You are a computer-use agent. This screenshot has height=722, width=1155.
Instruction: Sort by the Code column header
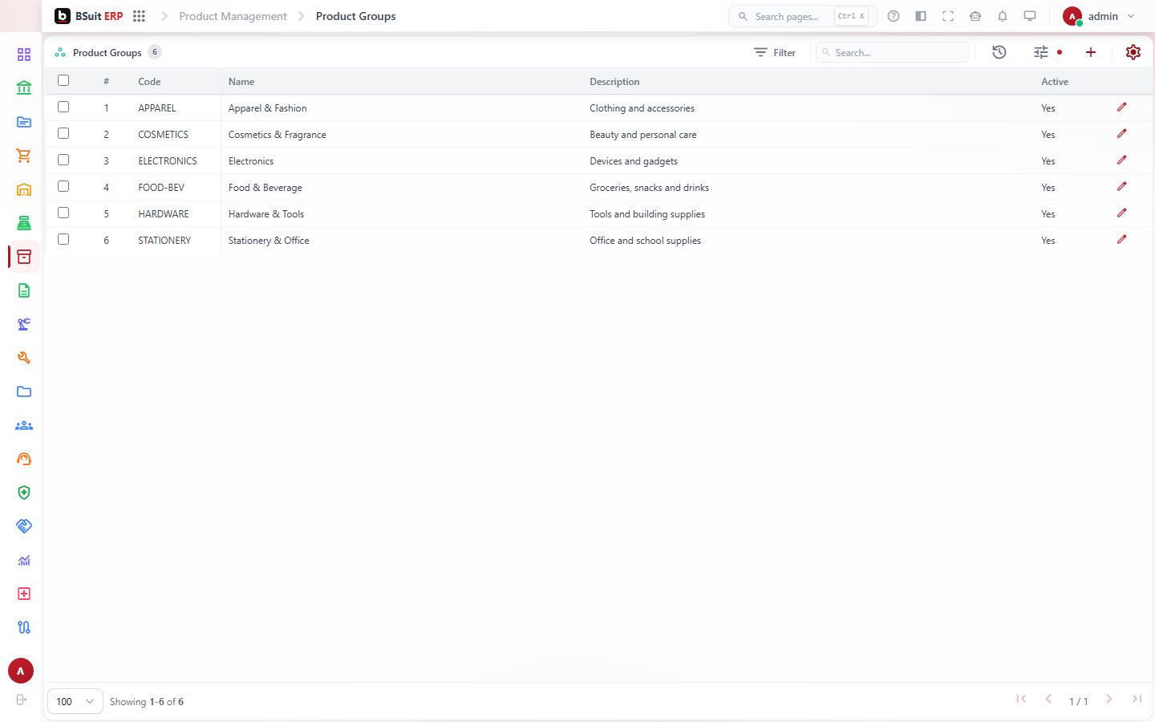pos(149,82)
